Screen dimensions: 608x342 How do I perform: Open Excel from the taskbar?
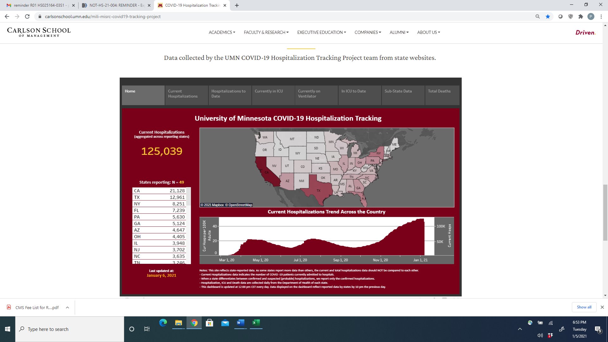pos(256,323)
